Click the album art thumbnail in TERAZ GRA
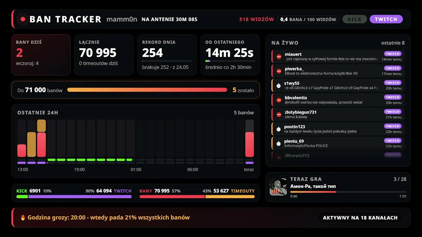 pyautogui.click(x=278, y=187)
